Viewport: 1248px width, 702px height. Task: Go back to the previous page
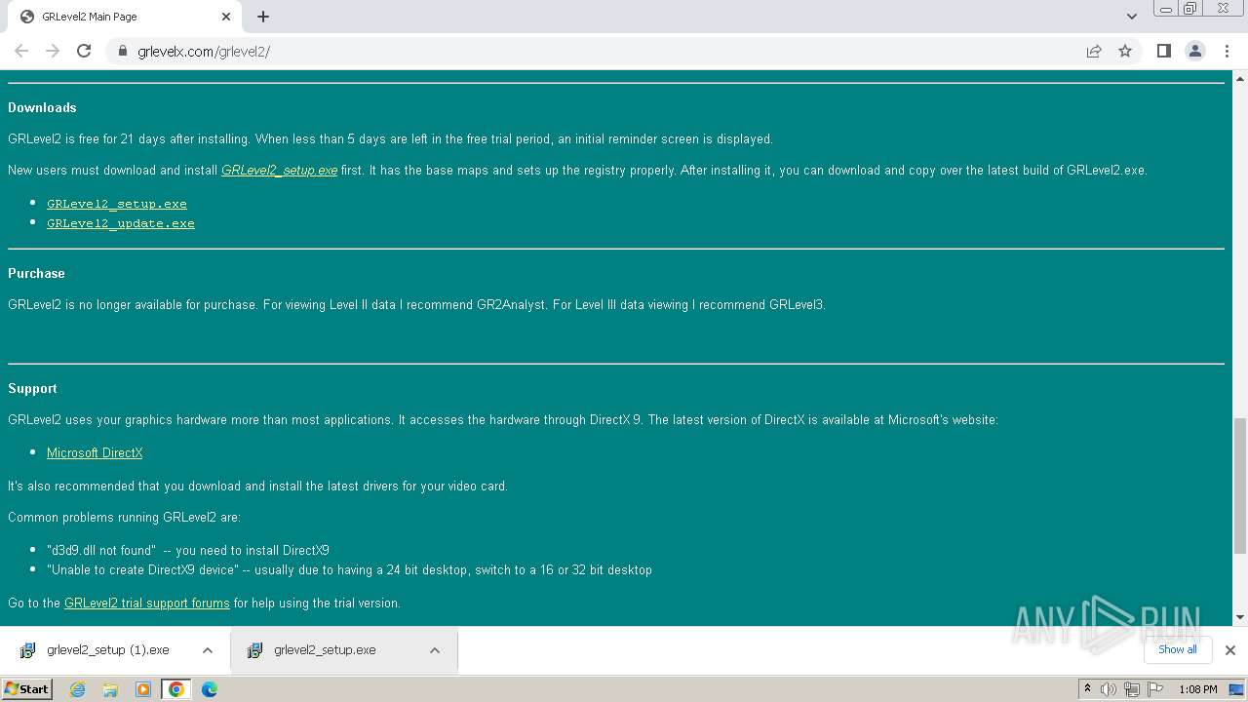pyautogui.click(x=21, y=51)
